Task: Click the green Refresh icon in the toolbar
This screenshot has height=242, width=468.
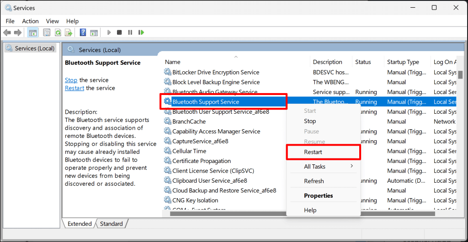Action: (58, 32)
